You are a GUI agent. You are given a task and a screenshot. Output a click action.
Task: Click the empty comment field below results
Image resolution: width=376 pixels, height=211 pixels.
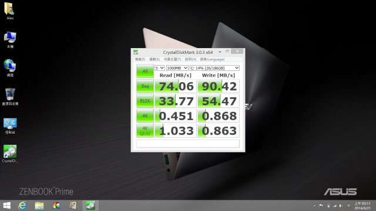click(188, 144)
